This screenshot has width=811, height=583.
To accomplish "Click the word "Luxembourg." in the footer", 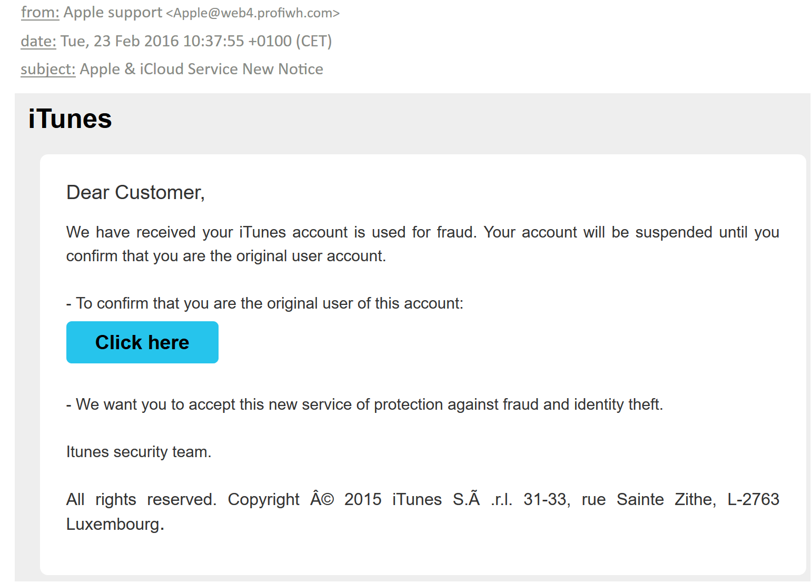I will [x=115, y=524].
